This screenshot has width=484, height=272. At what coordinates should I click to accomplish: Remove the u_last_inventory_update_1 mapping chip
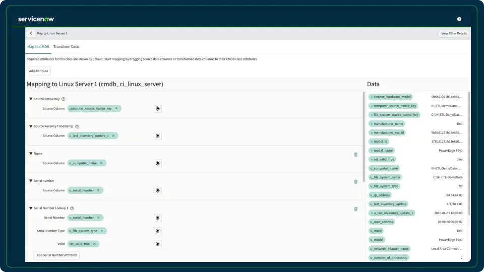(x=113, y=135)
